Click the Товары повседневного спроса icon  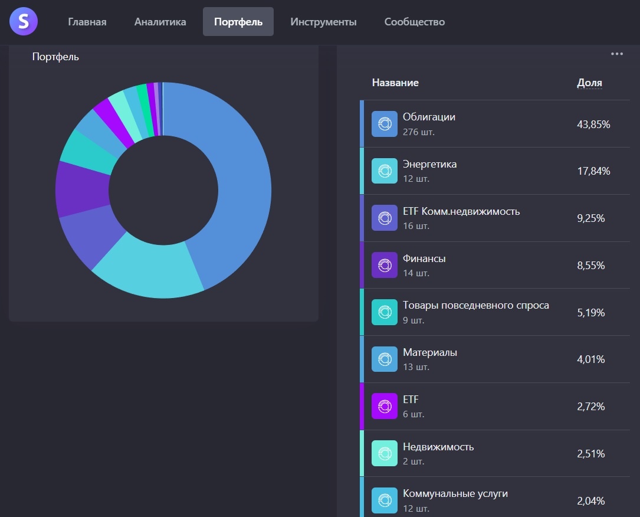385,312
